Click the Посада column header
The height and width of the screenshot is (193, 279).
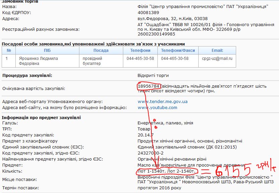(x=101, y=51)
